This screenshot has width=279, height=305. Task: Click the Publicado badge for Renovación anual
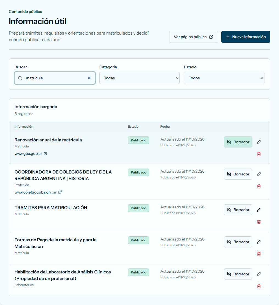[138, 140]
